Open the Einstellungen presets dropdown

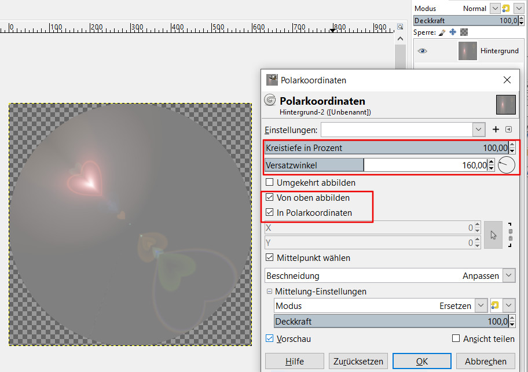point(478,130)
